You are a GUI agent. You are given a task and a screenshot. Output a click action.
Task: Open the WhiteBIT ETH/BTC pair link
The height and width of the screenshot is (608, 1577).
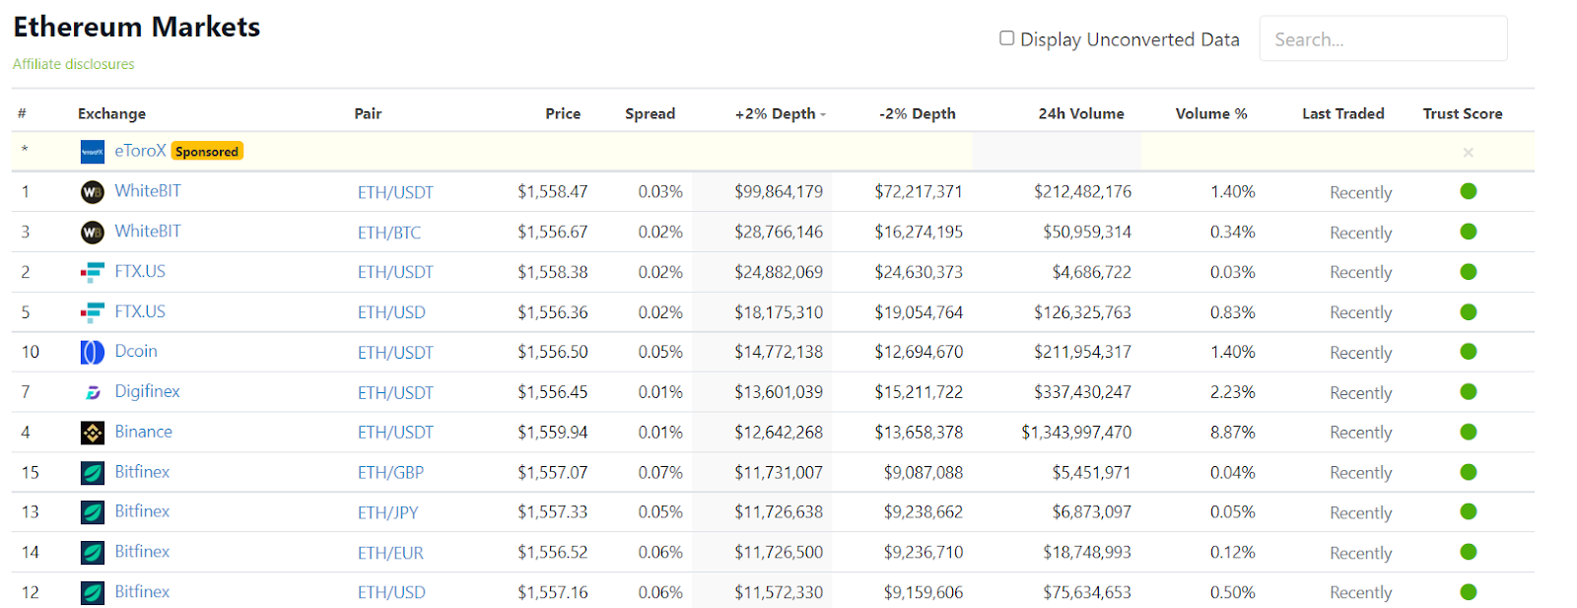pyautogui.click(x=389, y=233)
